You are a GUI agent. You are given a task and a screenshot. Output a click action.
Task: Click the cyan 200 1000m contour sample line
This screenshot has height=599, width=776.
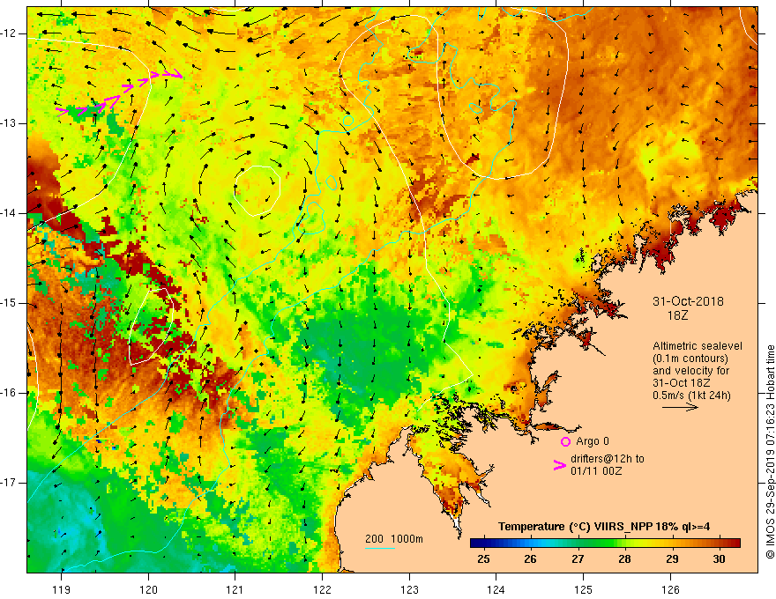pyautogui.click(x=379, y=548)
